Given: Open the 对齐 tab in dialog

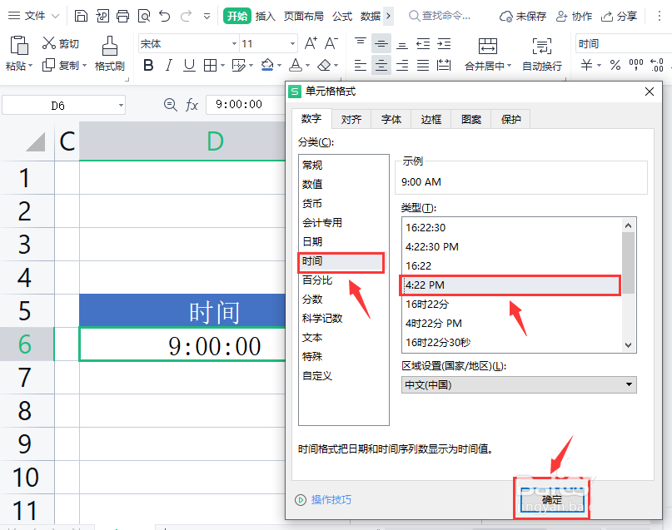Looking at the screenshot, I should click(x=351, y=119).
